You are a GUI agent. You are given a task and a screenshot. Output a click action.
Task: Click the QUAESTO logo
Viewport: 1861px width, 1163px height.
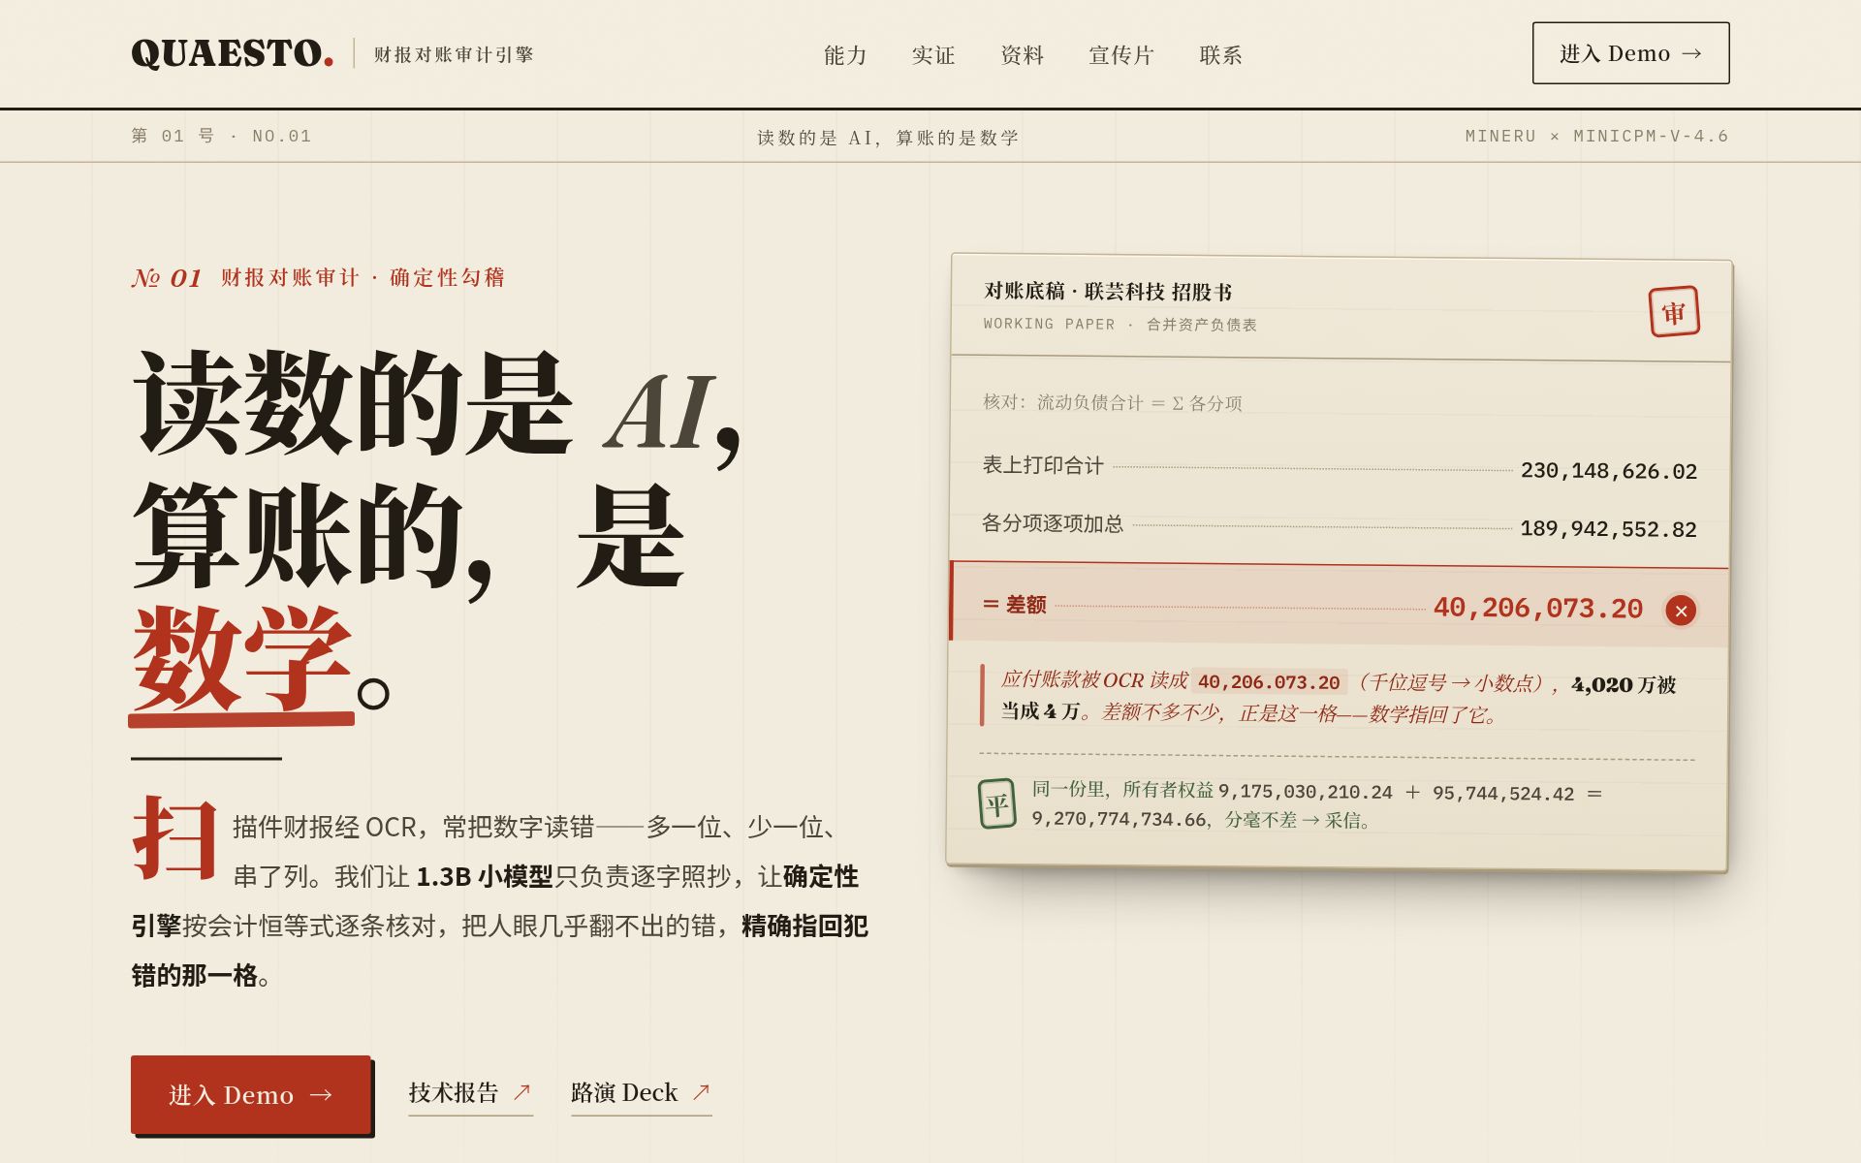click(x=233, y=53)
